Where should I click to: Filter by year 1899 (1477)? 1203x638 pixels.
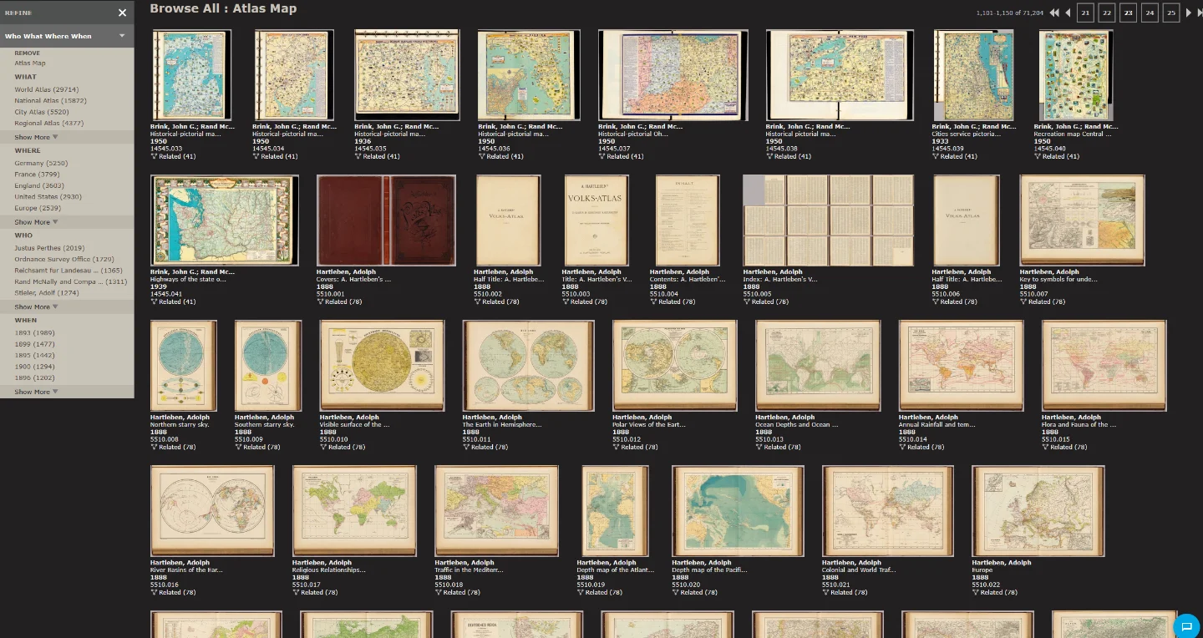tap(34, 344)
